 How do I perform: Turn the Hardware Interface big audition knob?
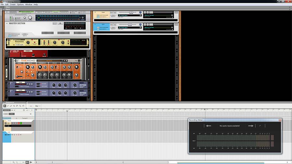click(x=30, y=18)
